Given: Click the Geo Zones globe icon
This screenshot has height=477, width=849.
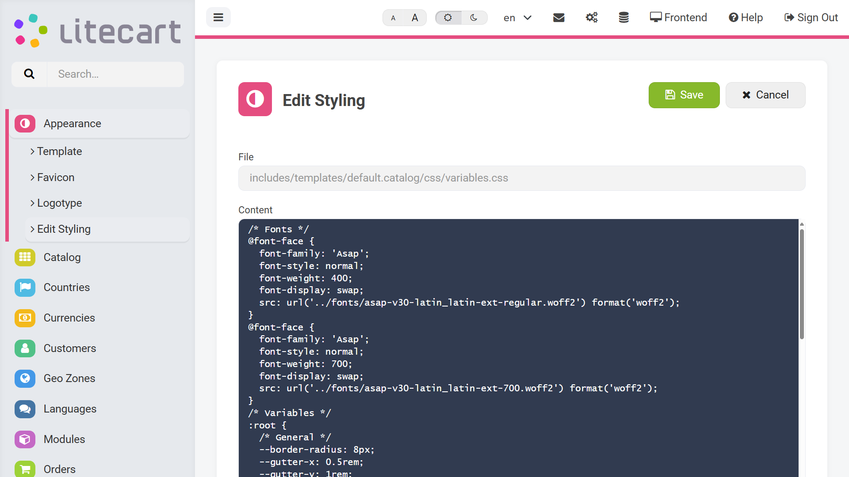Looking at the screenshot, I should coord(25,379).
